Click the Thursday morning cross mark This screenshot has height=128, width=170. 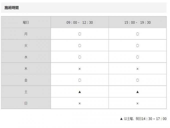pos(79,69)
